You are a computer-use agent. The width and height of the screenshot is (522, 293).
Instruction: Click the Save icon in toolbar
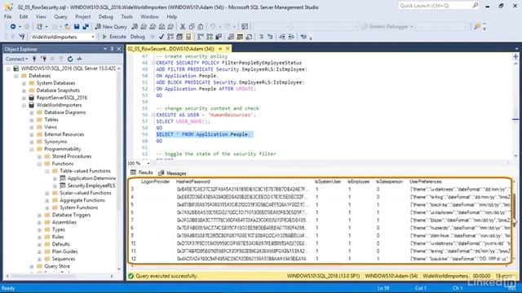(77, 27)
